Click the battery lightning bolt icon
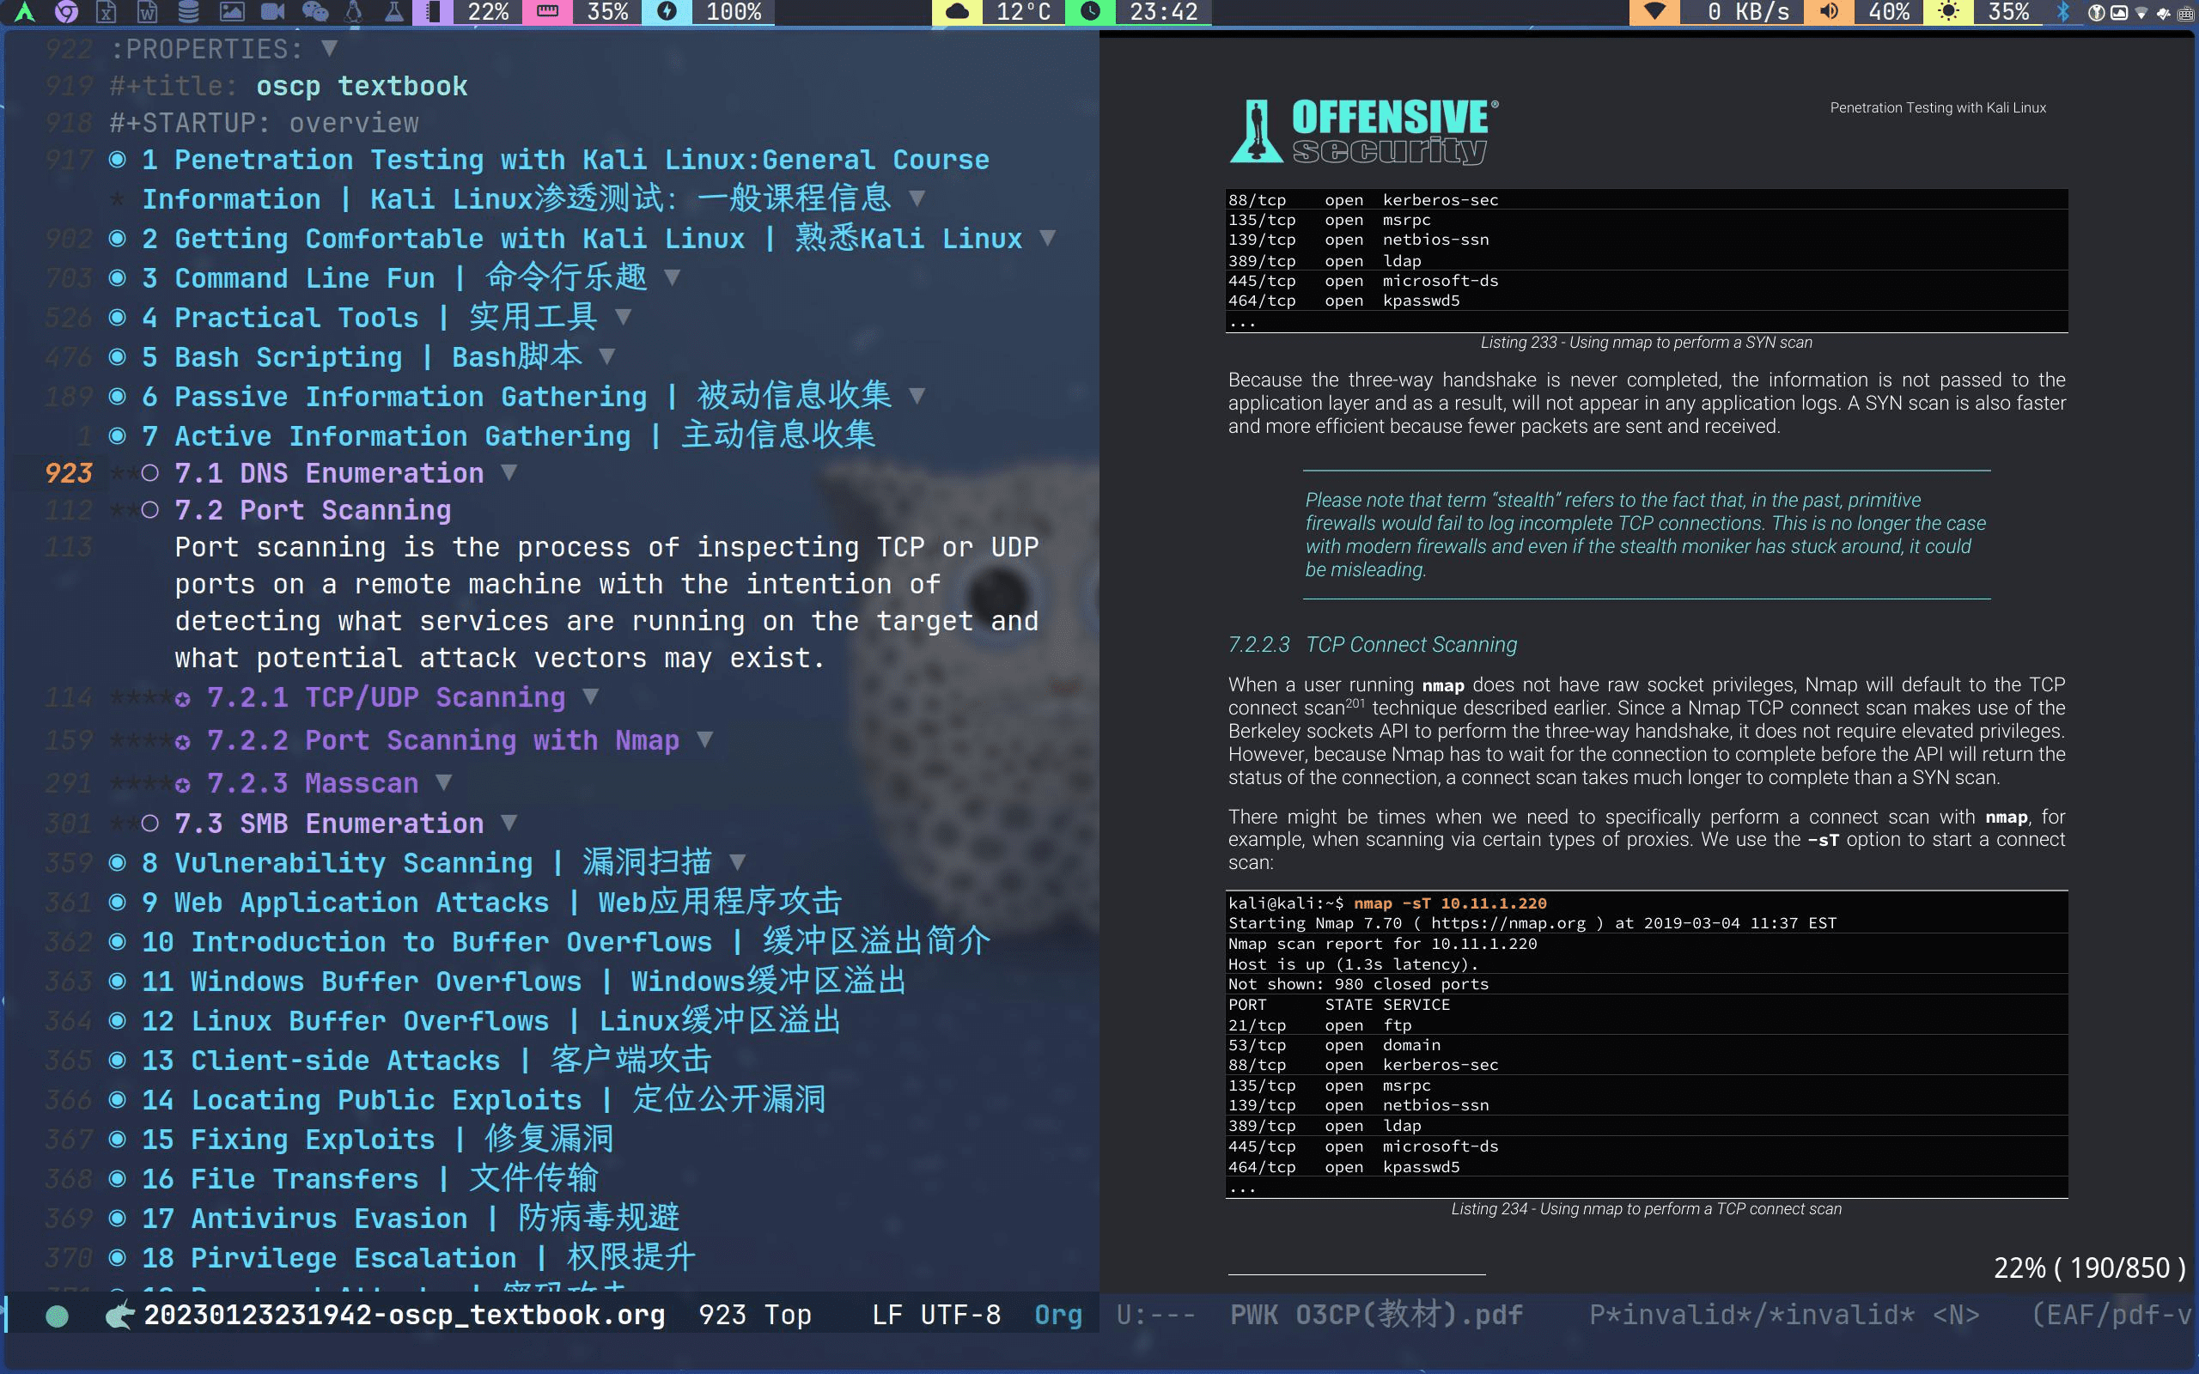 (667, 12)
